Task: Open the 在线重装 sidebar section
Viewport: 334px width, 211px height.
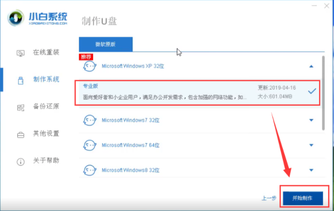Action: (x=46, y=52)
